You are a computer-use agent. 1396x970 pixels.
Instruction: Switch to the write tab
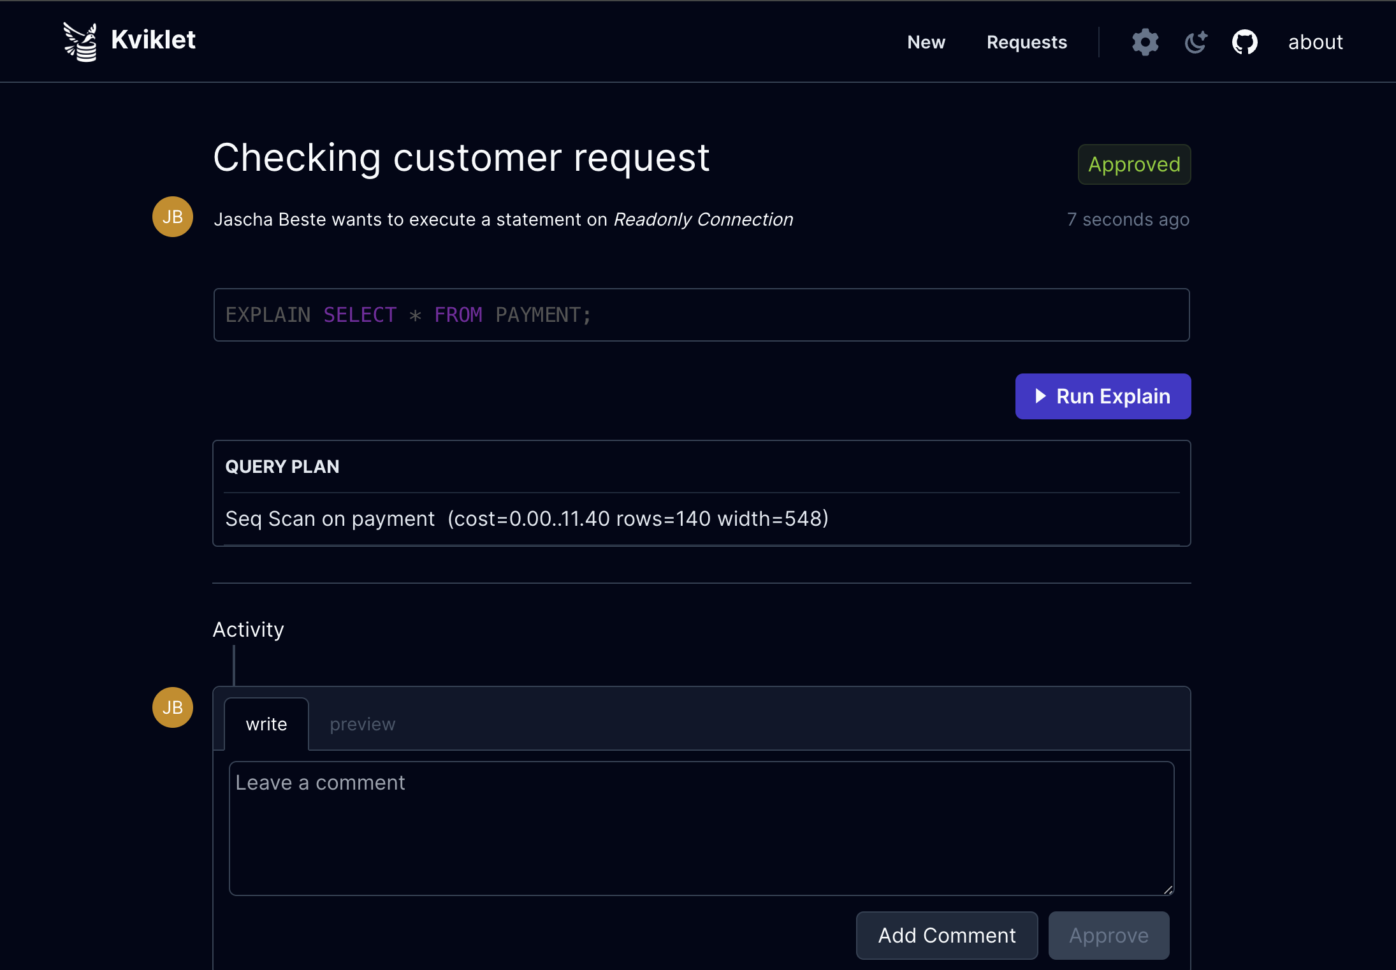pos(266,724)
